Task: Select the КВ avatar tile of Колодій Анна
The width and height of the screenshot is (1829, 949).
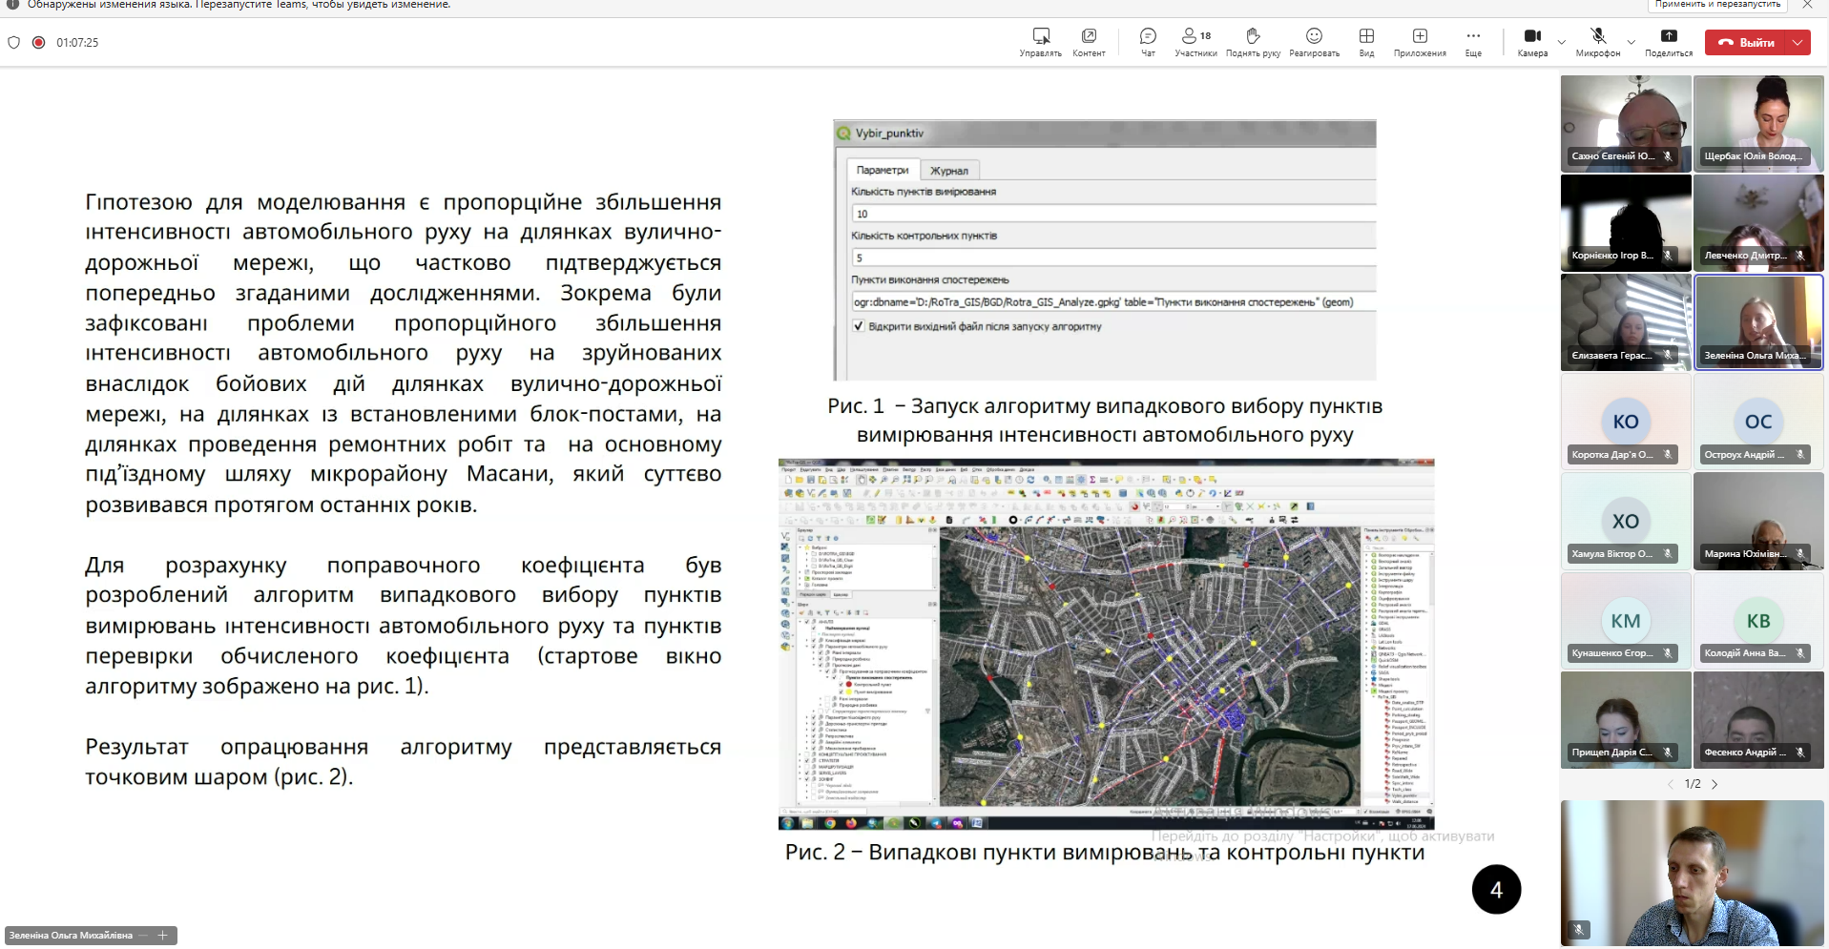Action: pos(1758,620)
